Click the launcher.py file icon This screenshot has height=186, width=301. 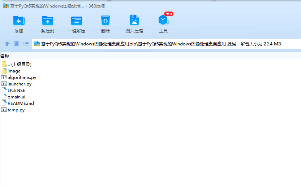pyautogui.click(x=4, y=84)
